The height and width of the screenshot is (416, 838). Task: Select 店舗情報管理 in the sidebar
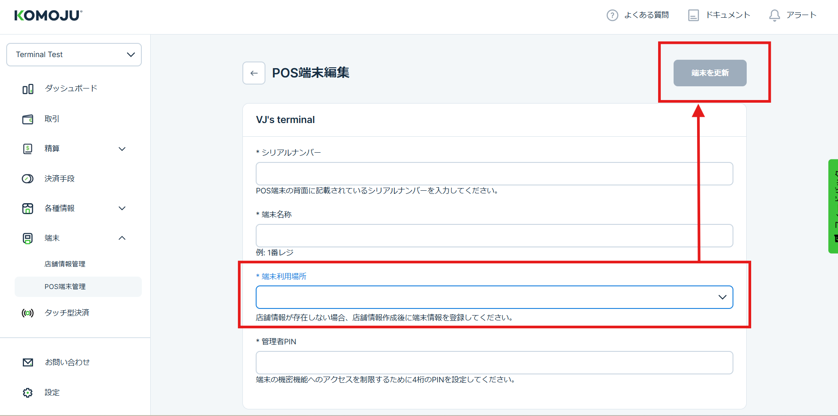tap(65, 264)
